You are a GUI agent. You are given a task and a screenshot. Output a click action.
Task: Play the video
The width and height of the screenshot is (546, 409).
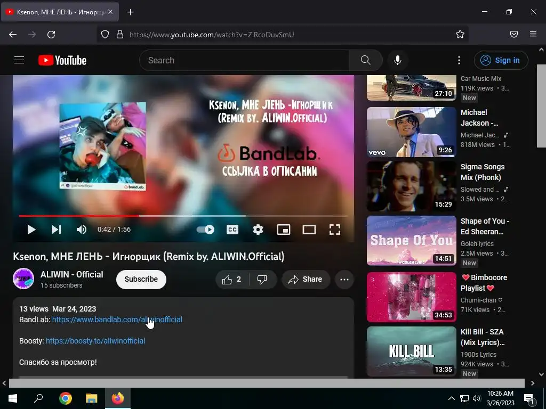point(31,230)
